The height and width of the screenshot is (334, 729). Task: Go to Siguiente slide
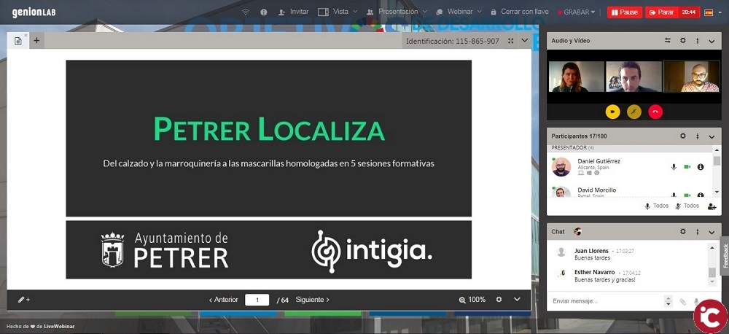pyautogui.click(x=313, y=300)
